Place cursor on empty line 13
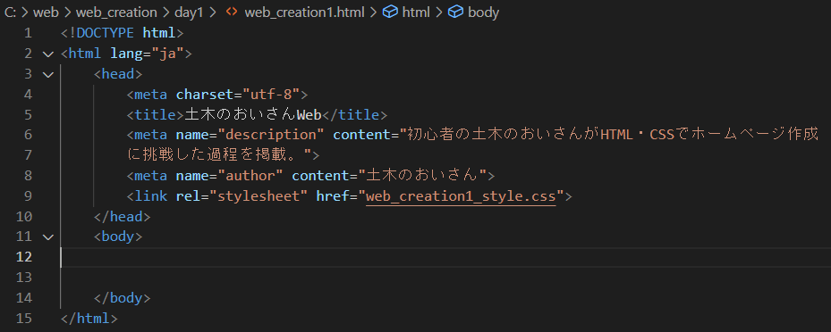The image size is (831, 332). coord(445,277)
